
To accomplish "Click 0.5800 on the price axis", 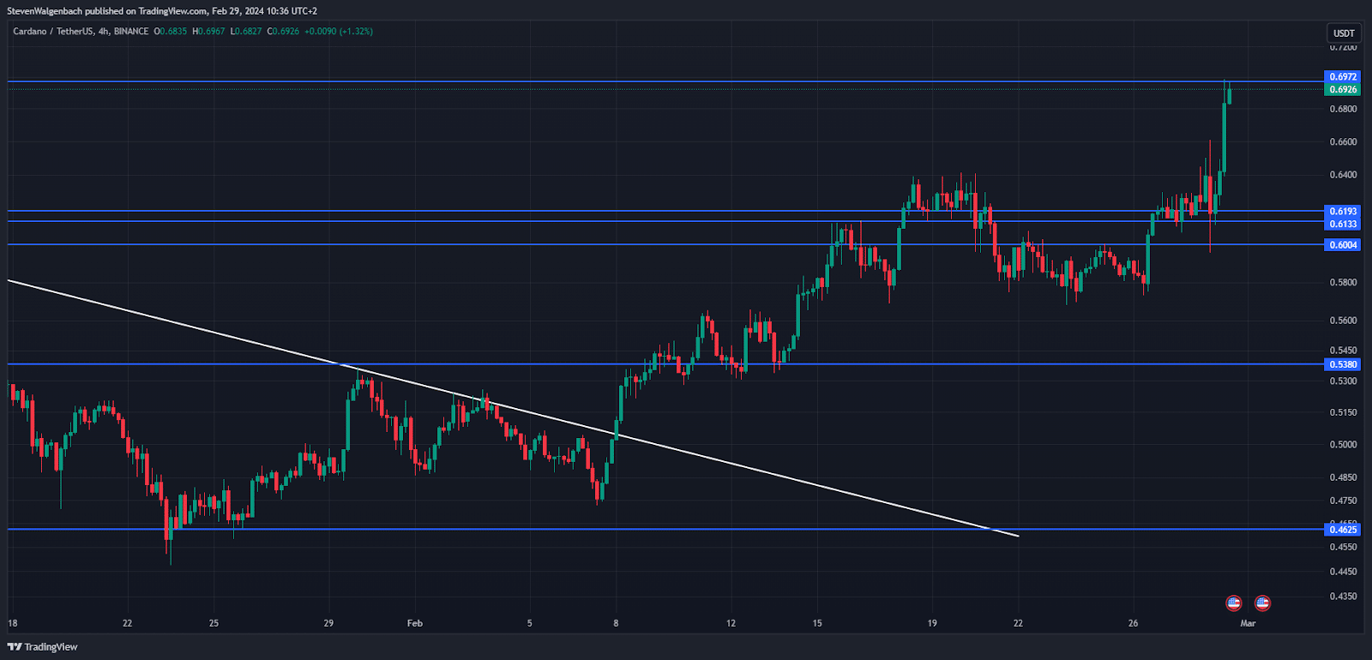I will click(1343, 282).
